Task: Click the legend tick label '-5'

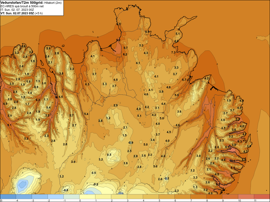Action: click(1, 200)
